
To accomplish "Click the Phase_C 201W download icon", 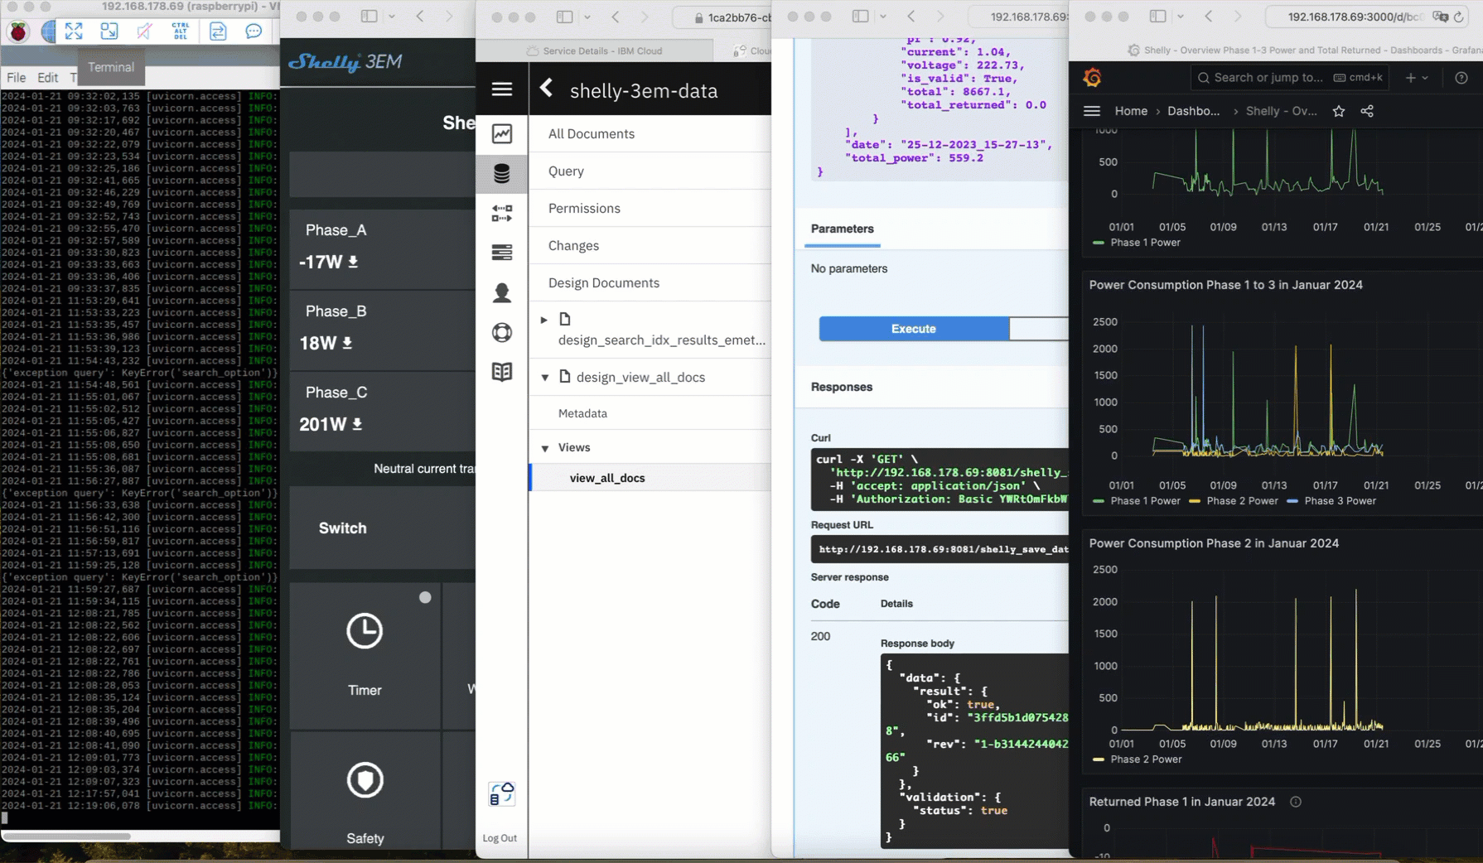I will (357, 424).
